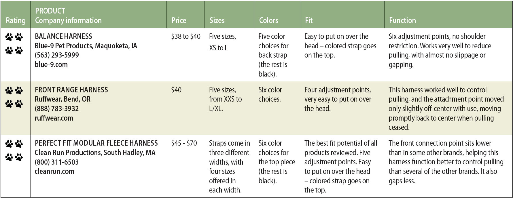Image resolution: width=513 pixels, height=198 pixels.
Task: Click the Perfect Fit harness paw rating
Action: 14,150
